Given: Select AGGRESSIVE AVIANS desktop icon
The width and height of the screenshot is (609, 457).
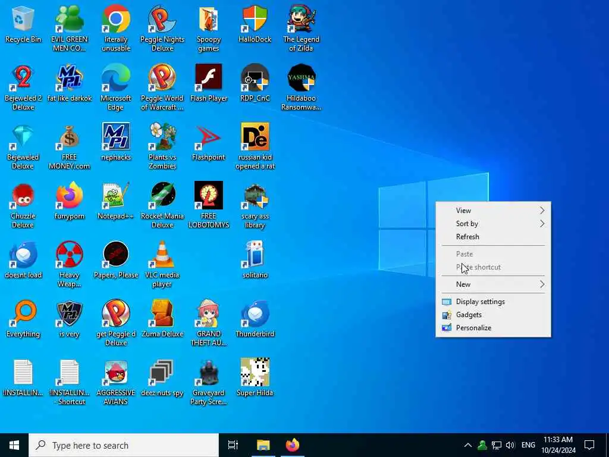Looking at the screenshot, I should click(116, 382).
